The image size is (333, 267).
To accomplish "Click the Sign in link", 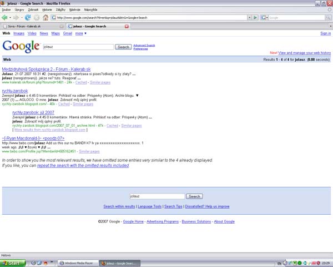I will [x=326, y=33].
